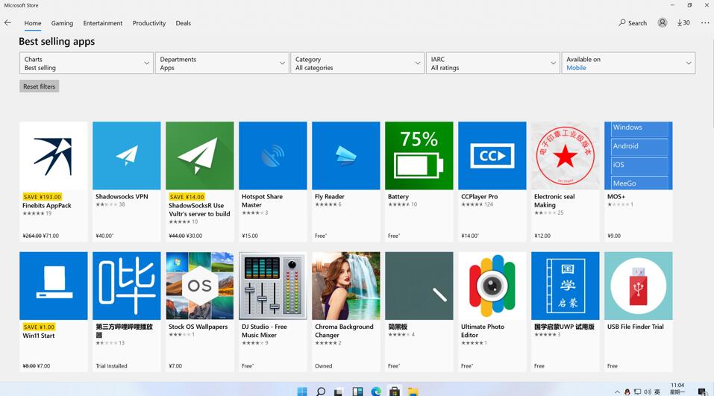Open the See more ellipsis menu
This screenshot has width=714, height=396.
coord(705,23)
